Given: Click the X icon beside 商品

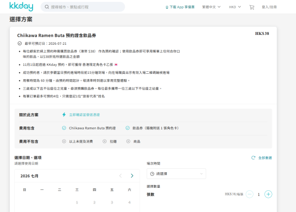Looking at the screenshot, I should [128, 141].
